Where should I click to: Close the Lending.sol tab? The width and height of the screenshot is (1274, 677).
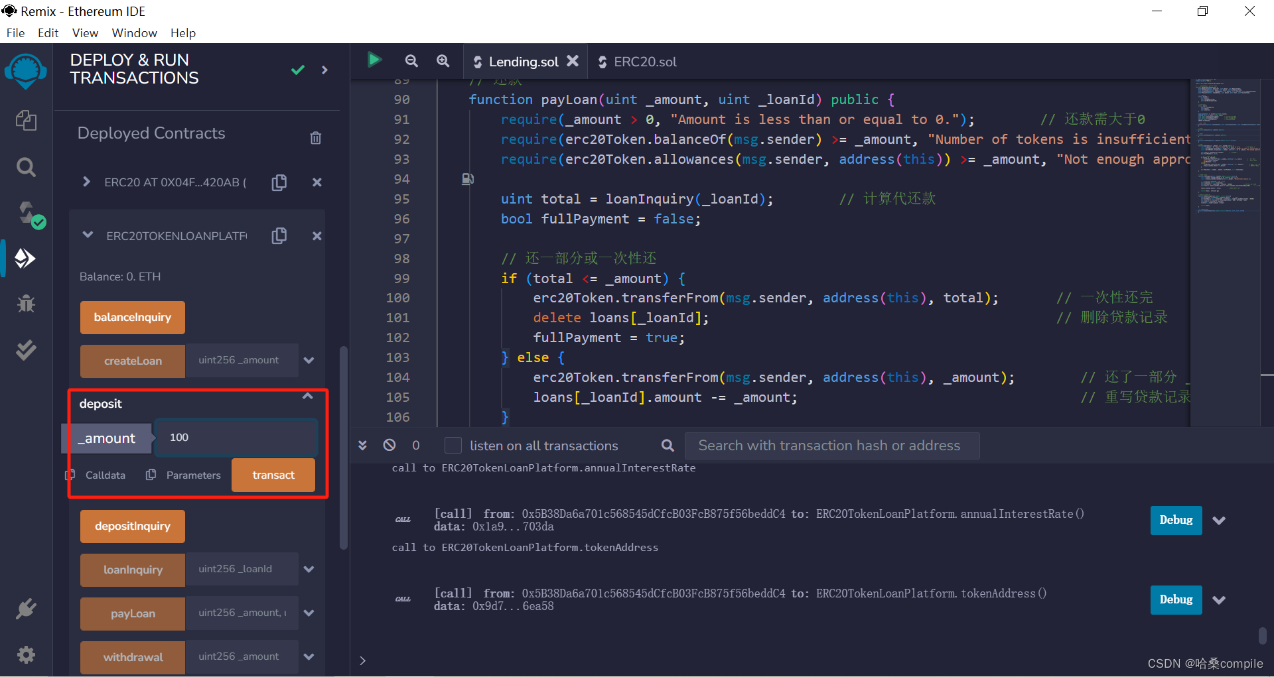pyautogui.click(x=573, y=61)
